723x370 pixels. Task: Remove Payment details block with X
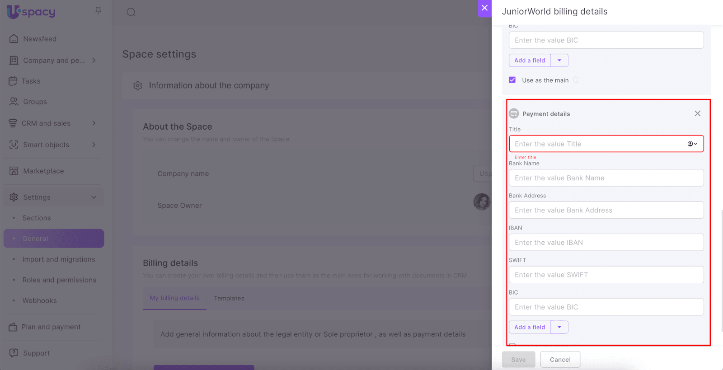(x=697, y=114)
